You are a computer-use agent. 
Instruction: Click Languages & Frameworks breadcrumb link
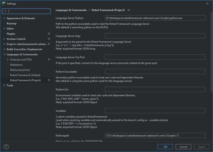71,10
